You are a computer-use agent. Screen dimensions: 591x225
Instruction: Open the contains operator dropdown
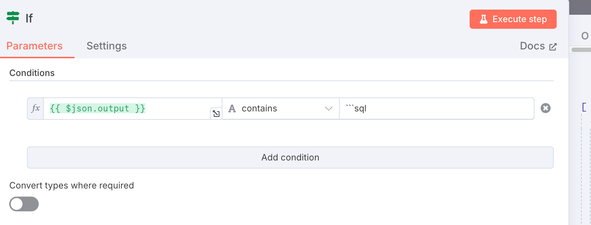(x=281, y=108)
